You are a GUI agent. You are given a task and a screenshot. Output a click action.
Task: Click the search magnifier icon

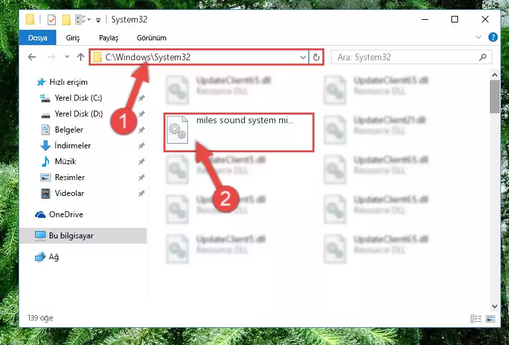coord(483,58)
